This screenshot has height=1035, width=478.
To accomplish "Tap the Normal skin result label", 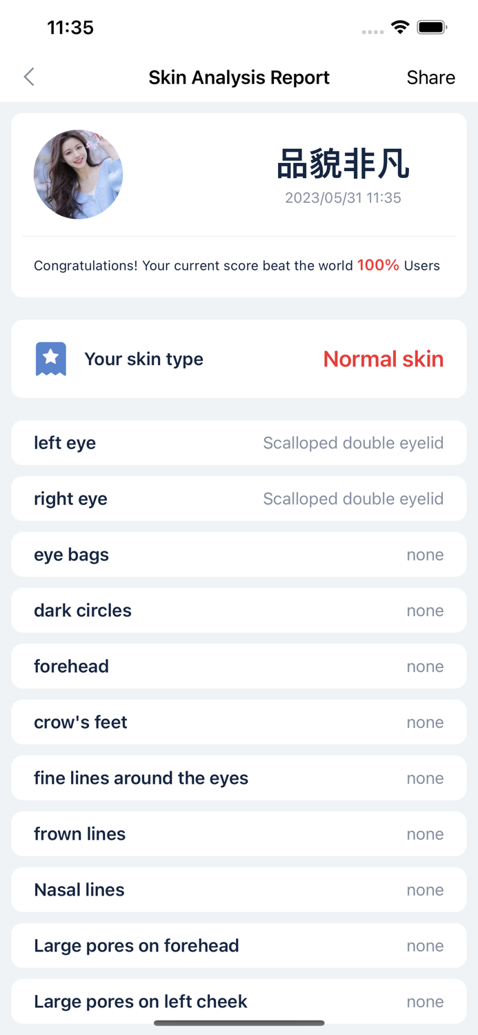I will click(x=383, y=359).
